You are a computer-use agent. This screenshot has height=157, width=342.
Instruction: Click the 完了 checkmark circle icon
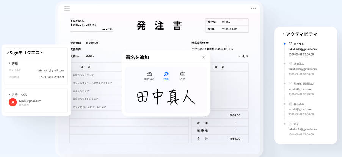click(x=290, y=123)
